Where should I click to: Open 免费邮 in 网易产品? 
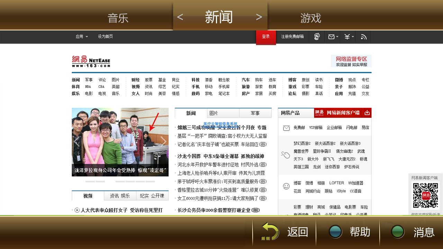coord(299,128)
